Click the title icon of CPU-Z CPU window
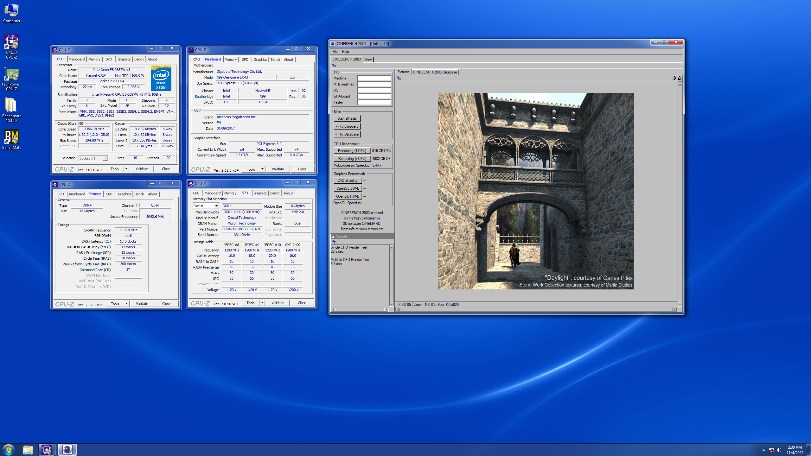 pyautogui.click(x=55, y=50)
